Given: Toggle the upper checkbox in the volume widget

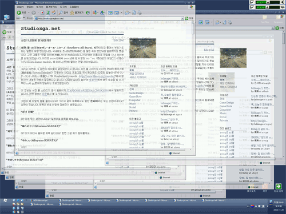Looking at the screenshot, I should pos(252,2).
